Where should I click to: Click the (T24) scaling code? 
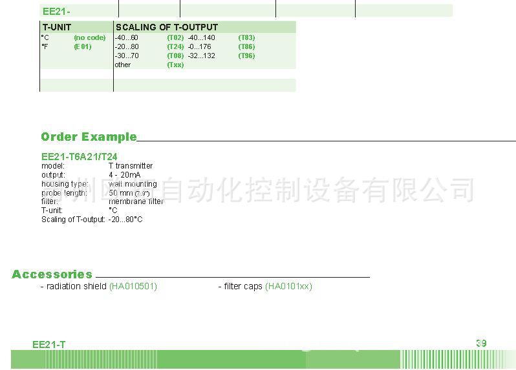[x=175, y=46]
